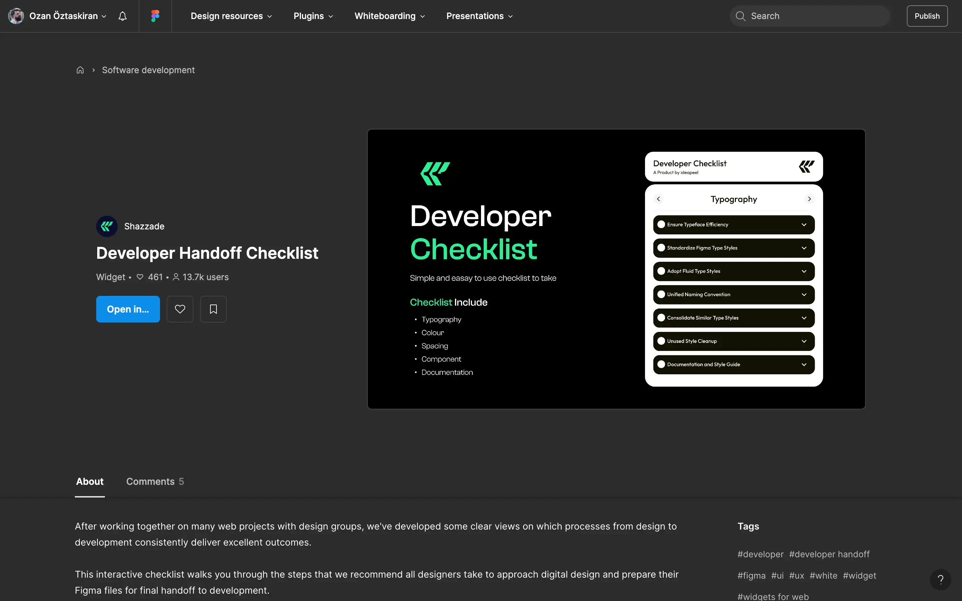This screenshot has width=962, height=601.
Task: Click the #widget tag
Action: point(859,576)
